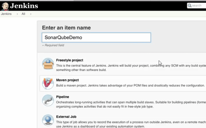This screenshot has width=206, height=128.
Task: Open the Jenkins breadcrumb link
Action: [x=6, y=14]
